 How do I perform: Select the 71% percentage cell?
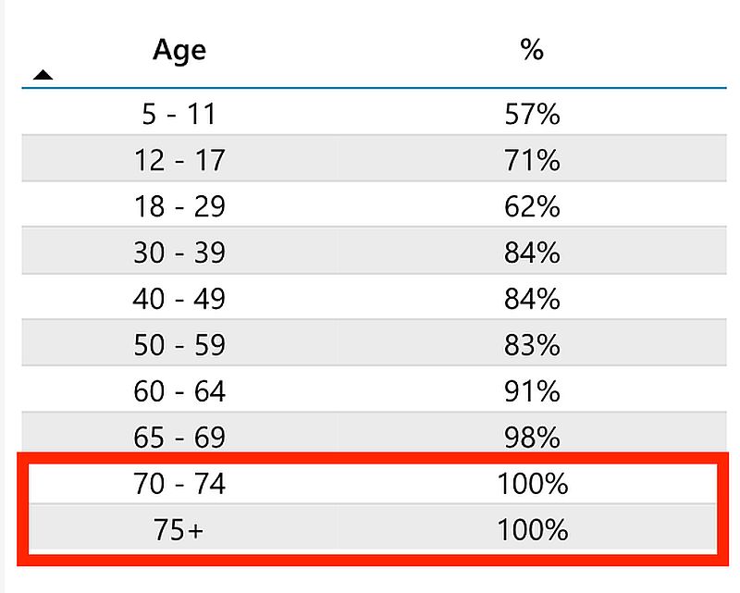point(532,160)
